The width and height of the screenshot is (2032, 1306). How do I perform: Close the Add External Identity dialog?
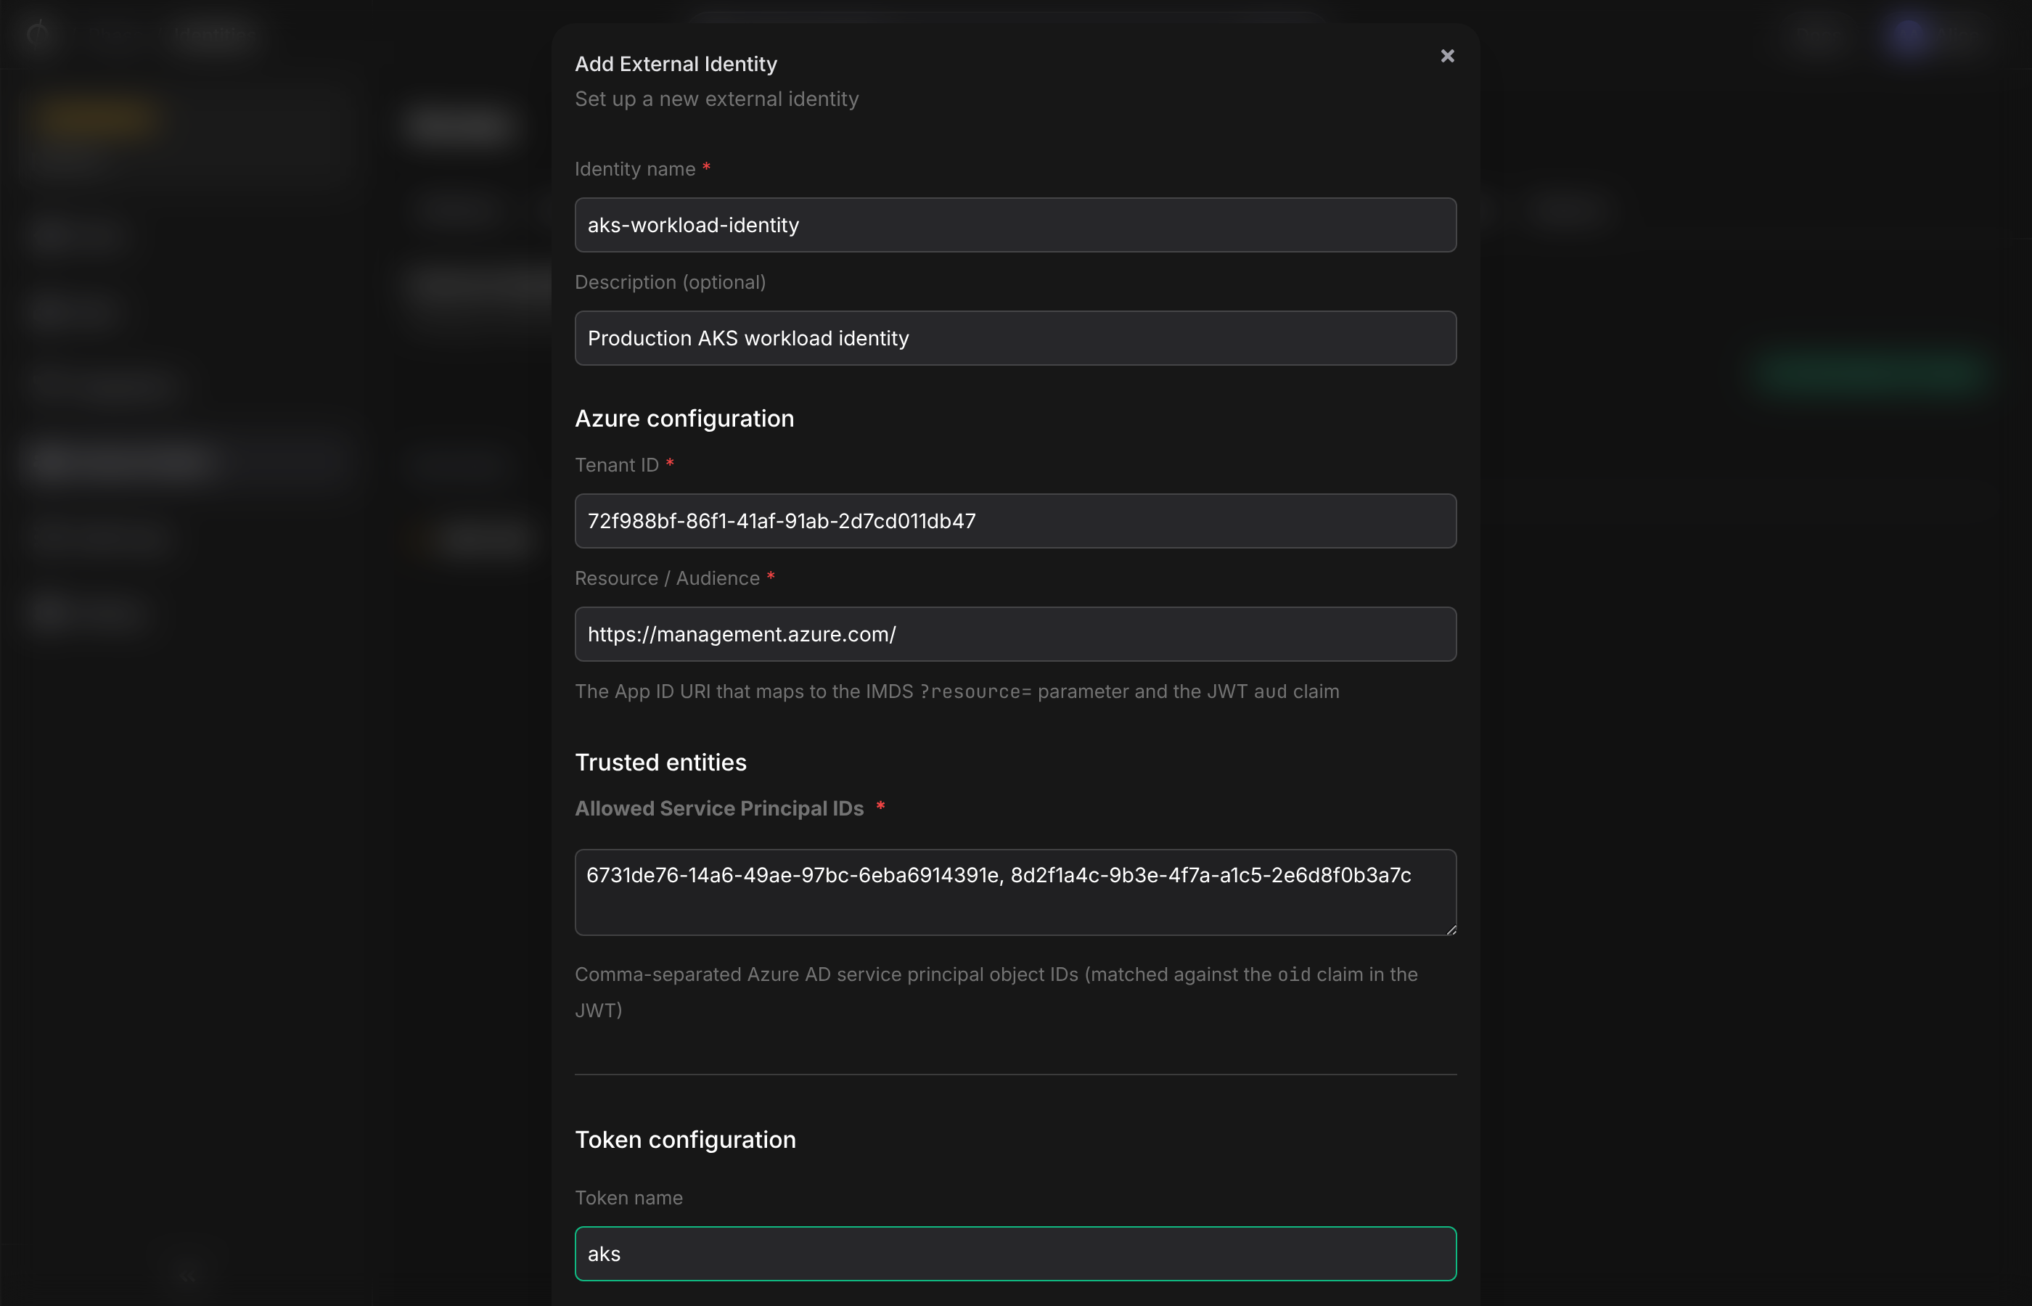(x=1447, y=56)
